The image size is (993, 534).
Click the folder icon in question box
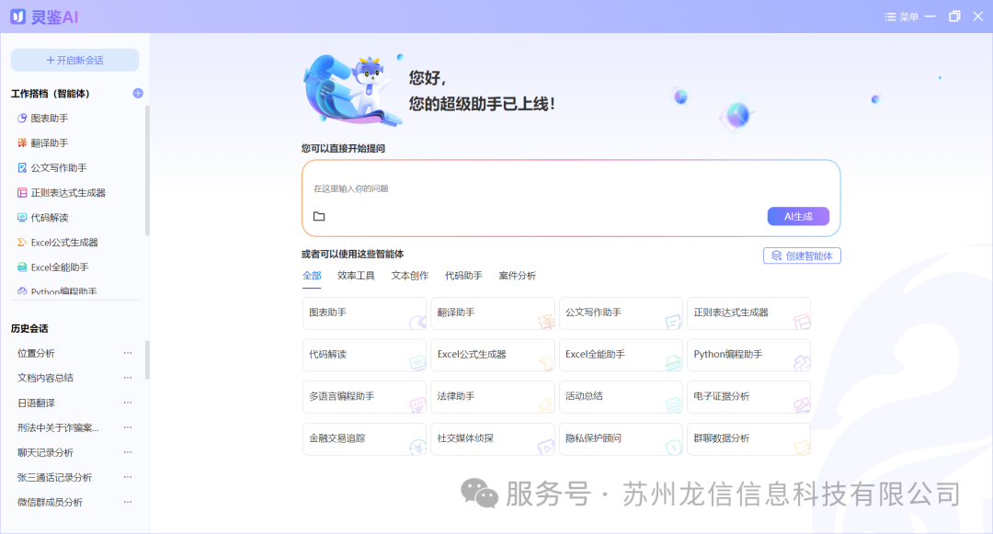(319, 216)
